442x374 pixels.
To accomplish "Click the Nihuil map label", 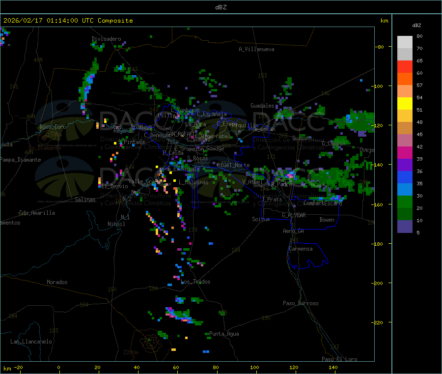I will click(x=116, y=224).
